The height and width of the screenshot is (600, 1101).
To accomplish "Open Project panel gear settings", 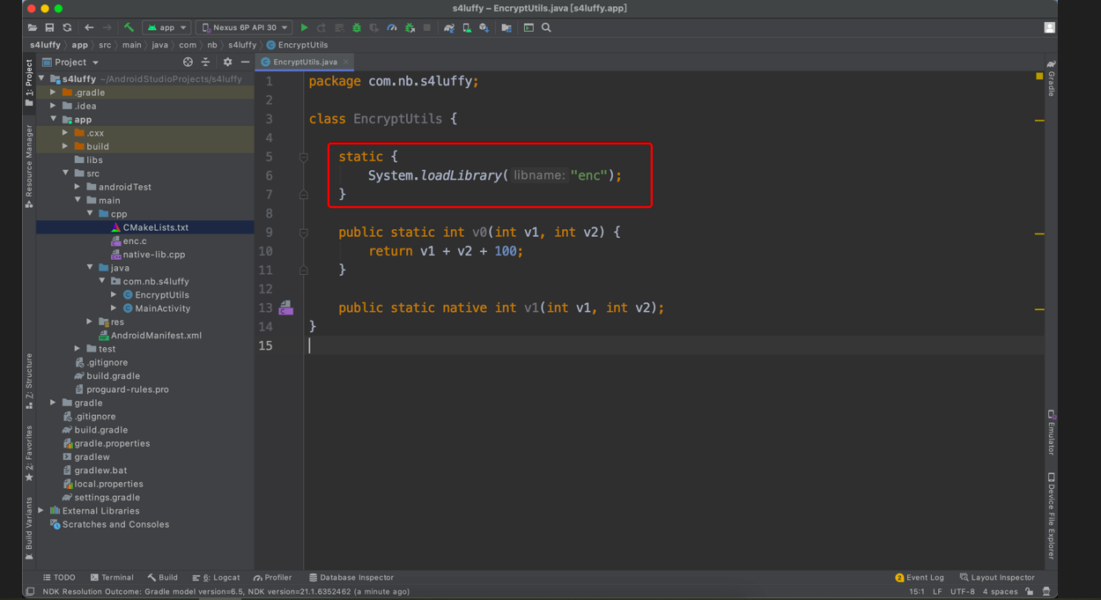I will click(x=227, y=63).
